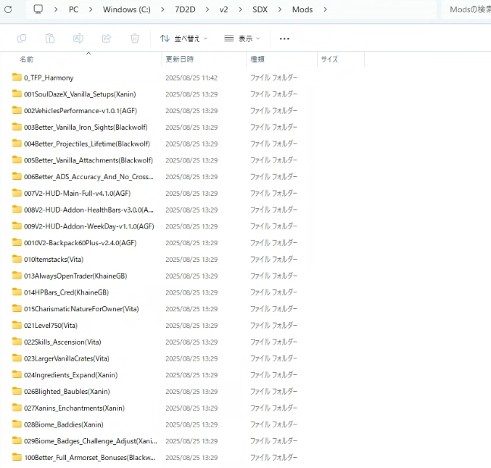The image size is (491, 468).
Task: Select 001SoulDazeX_Vanilla_Setups(Xanin) folder
Action: [x=80, y=94]
